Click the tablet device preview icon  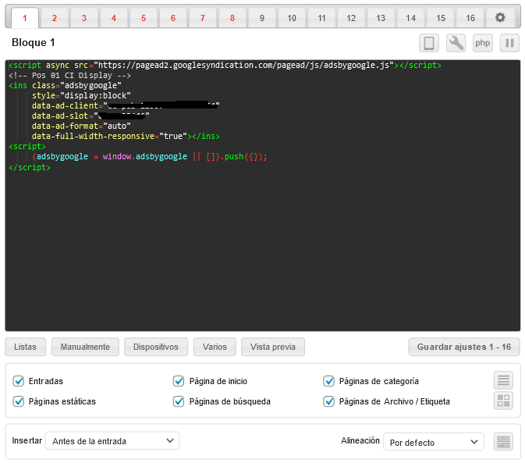point(429,43)
